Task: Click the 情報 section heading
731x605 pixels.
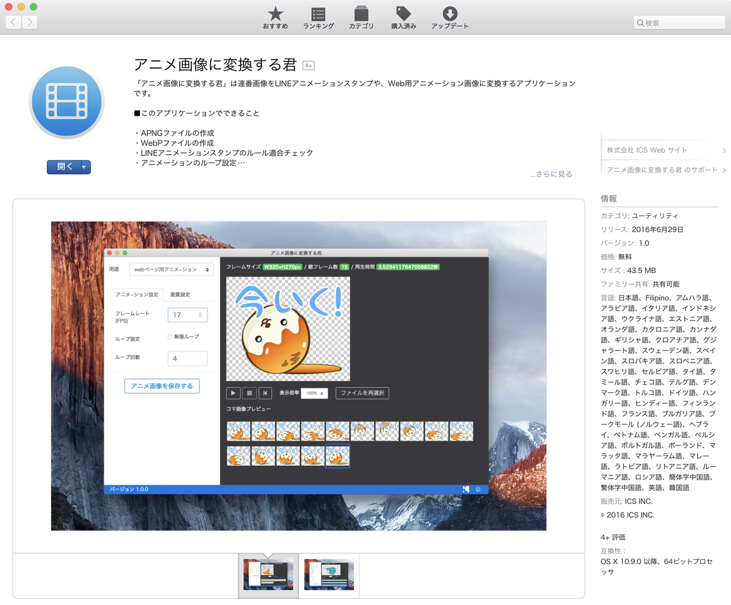Action: pyautogui.click(x=609, y=199)
